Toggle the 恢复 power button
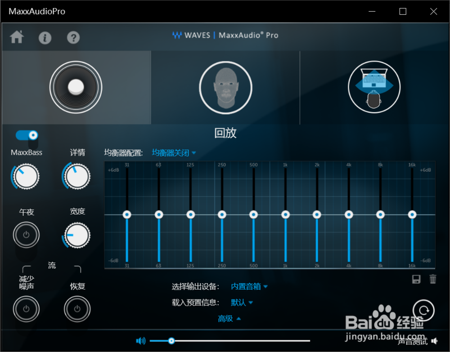450x352 pixels. click(77, 309)
